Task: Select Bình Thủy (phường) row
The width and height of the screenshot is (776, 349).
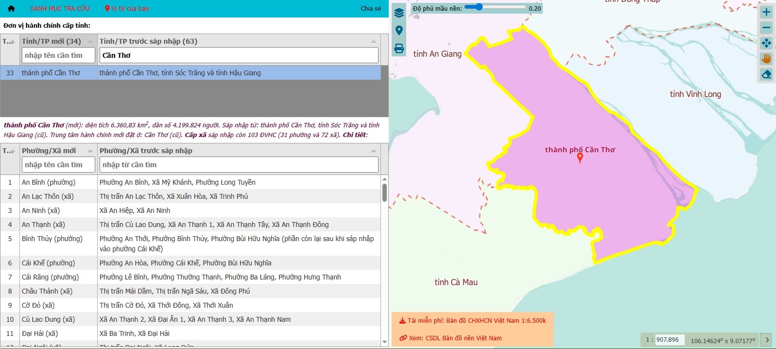Action: tap(190, 244)
